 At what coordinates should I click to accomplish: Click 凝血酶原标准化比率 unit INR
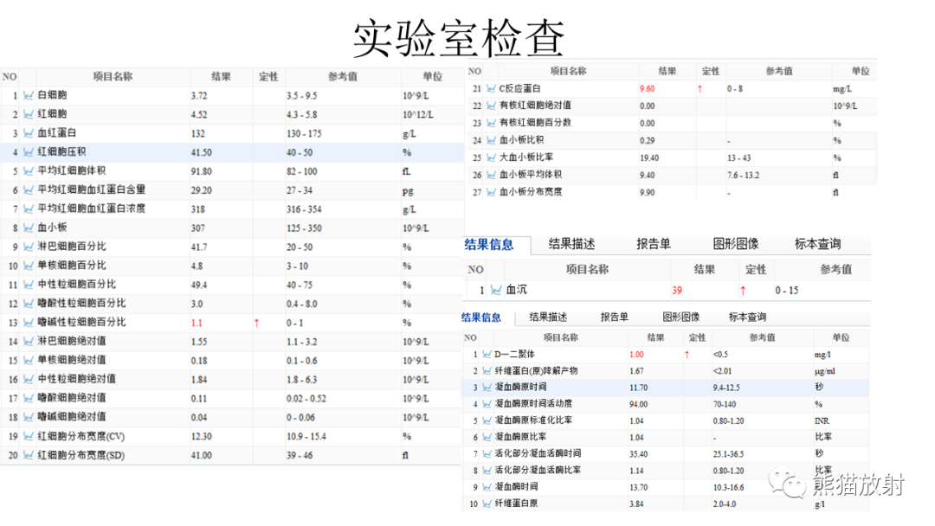click(x=822, y=420)
